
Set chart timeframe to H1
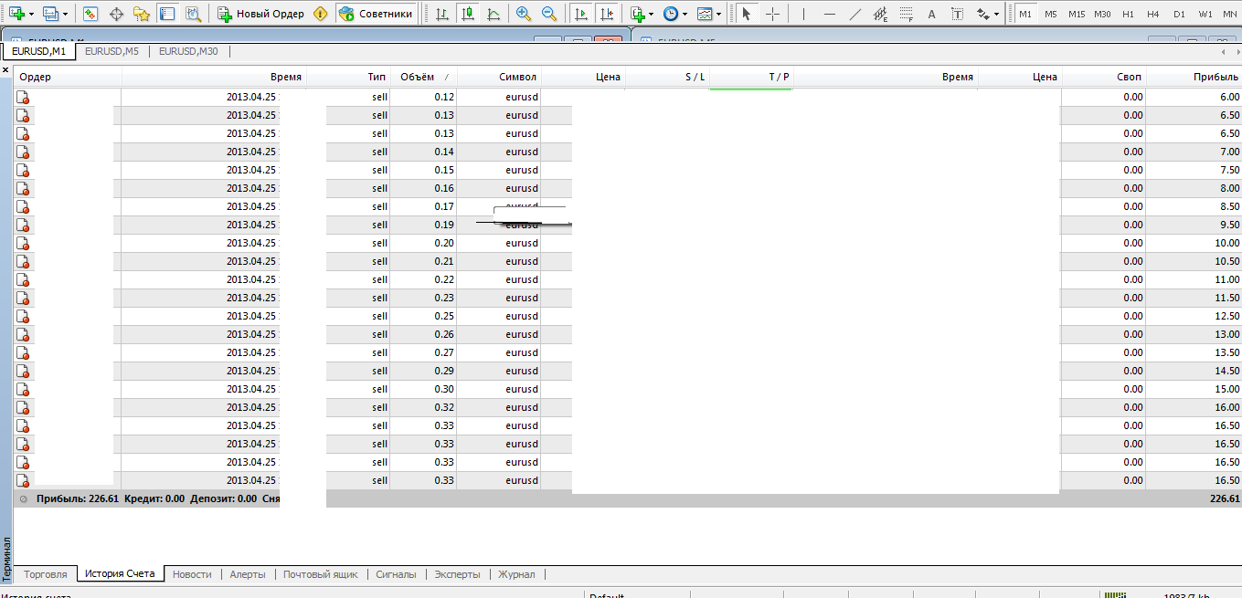click(1128, 14)
